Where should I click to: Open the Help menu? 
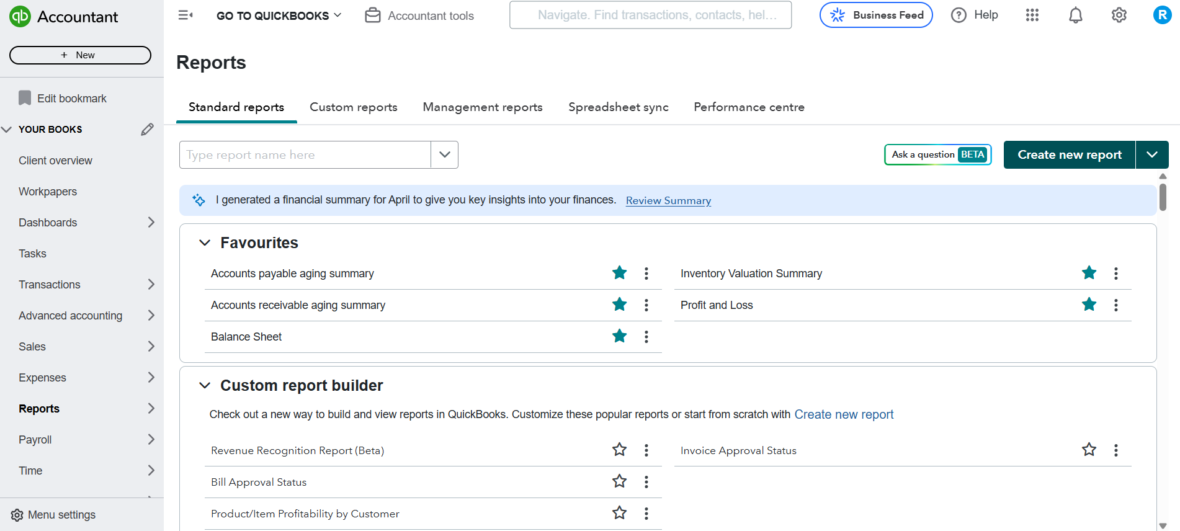pyautogui.click(x=975, y=15)
